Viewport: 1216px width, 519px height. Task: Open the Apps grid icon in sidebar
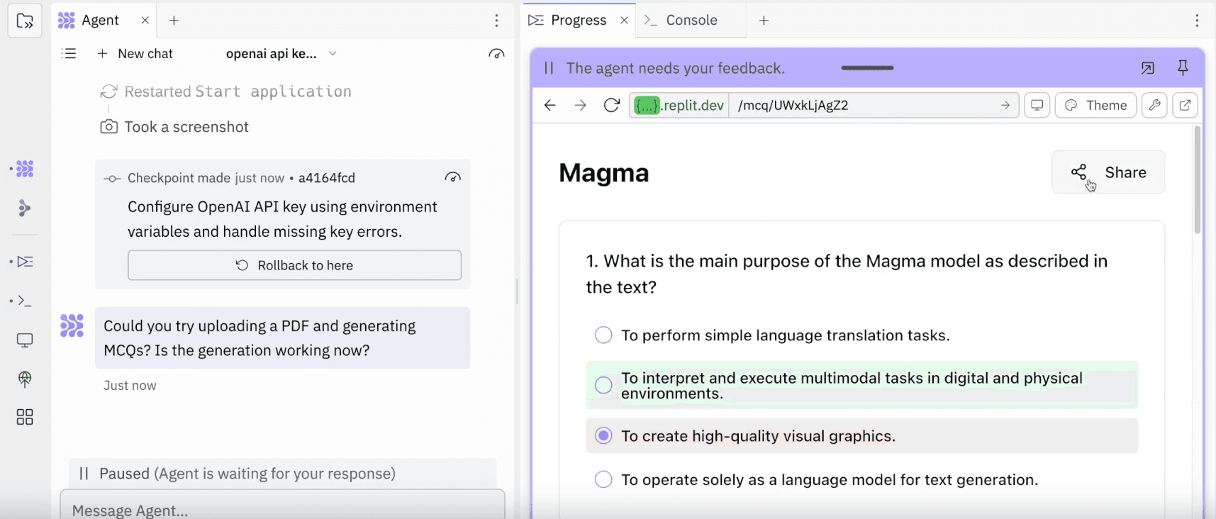[x=25, y=417]
